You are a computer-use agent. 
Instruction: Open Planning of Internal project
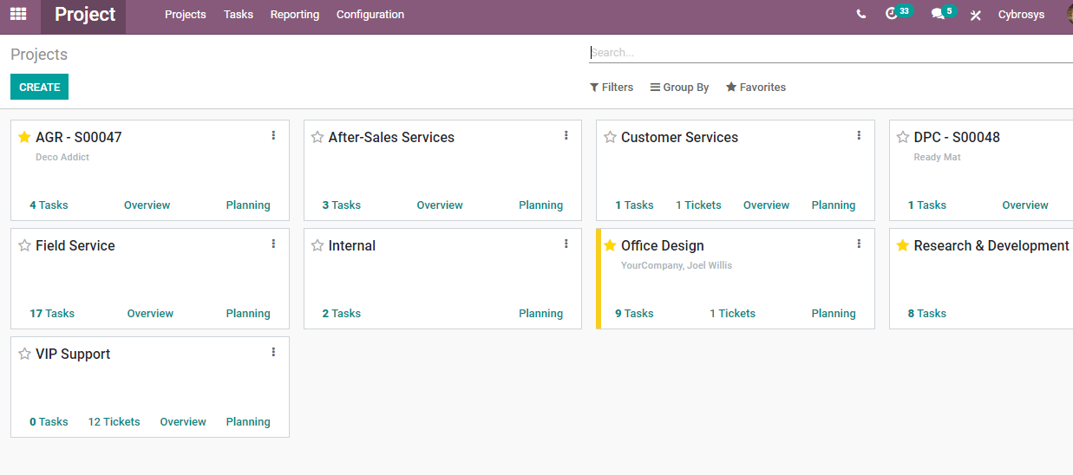click(x=541, y=314)
